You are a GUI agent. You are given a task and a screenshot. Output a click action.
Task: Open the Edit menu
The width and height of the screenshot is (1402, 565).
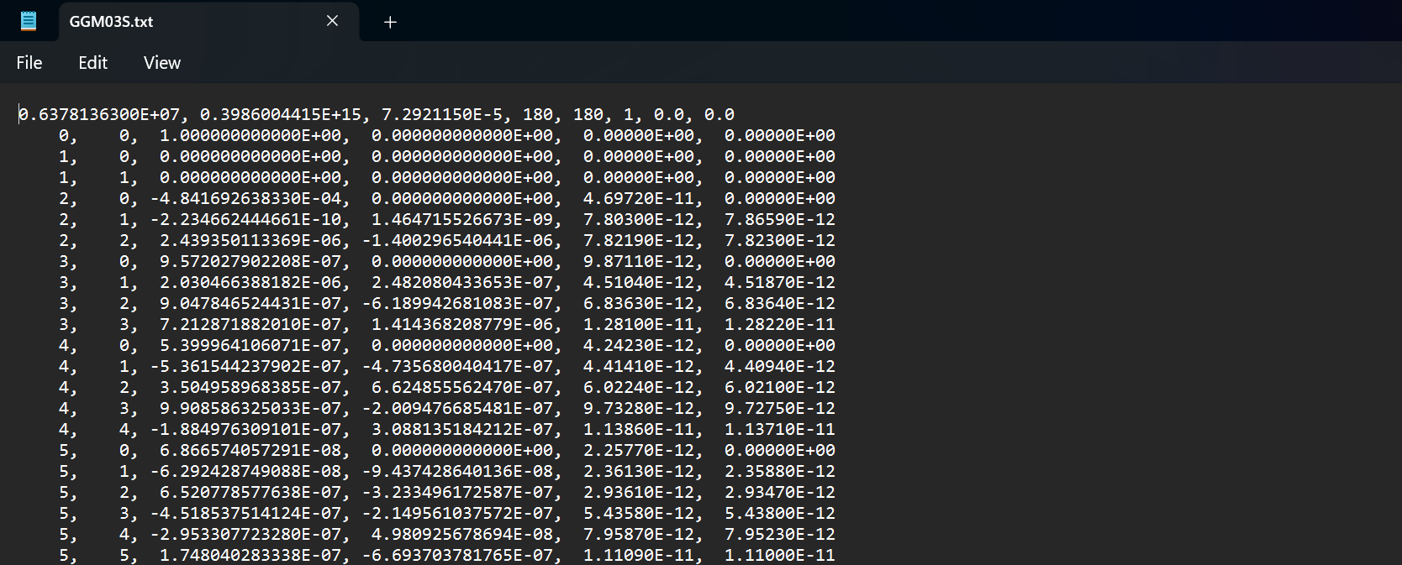coord(92,63)
